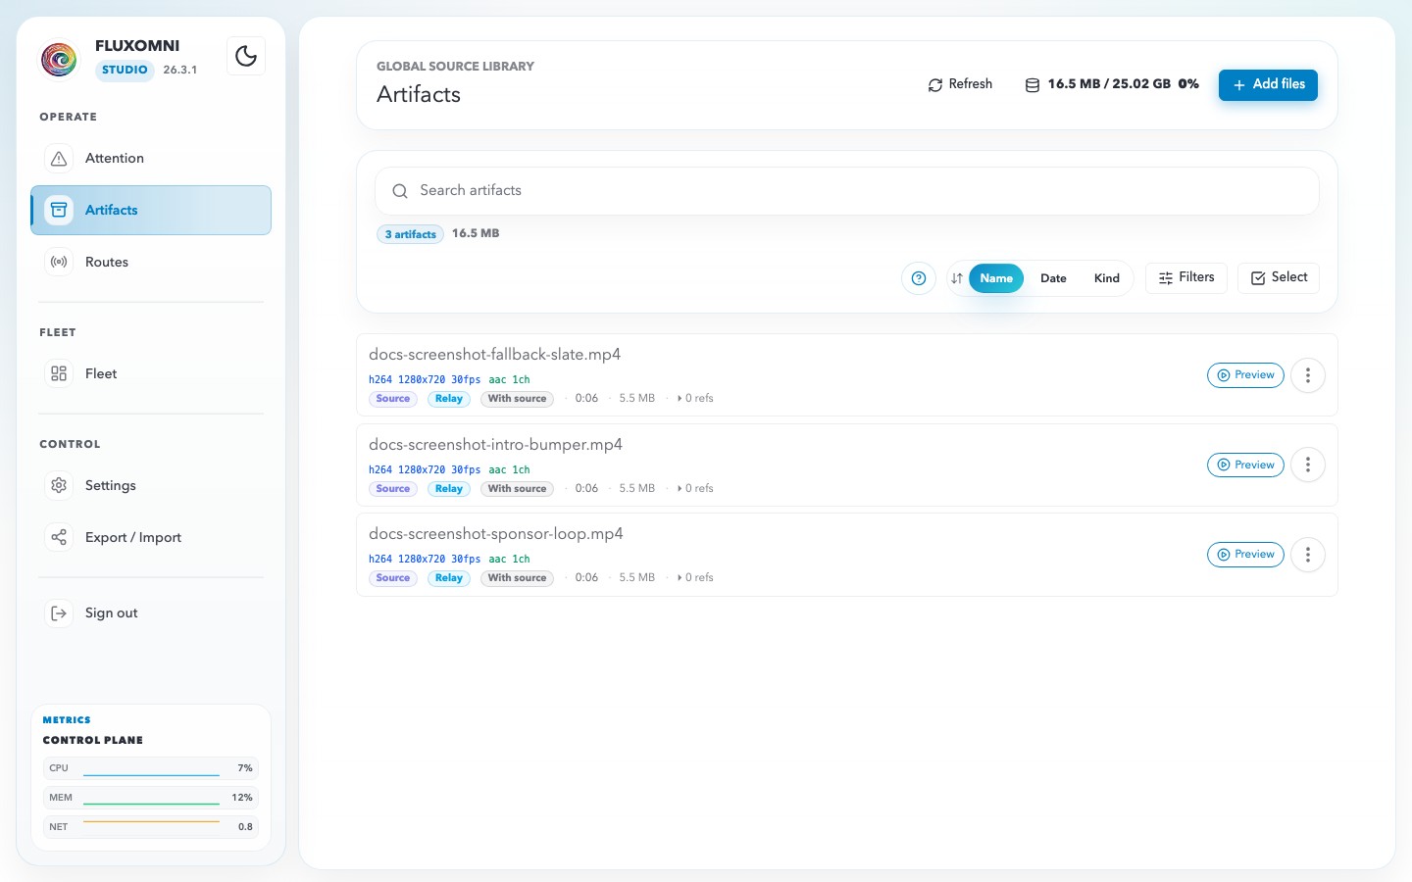This screenshot has width=1412, height=882.
Task: Open the help question mark icon
Action: [919, 278]
